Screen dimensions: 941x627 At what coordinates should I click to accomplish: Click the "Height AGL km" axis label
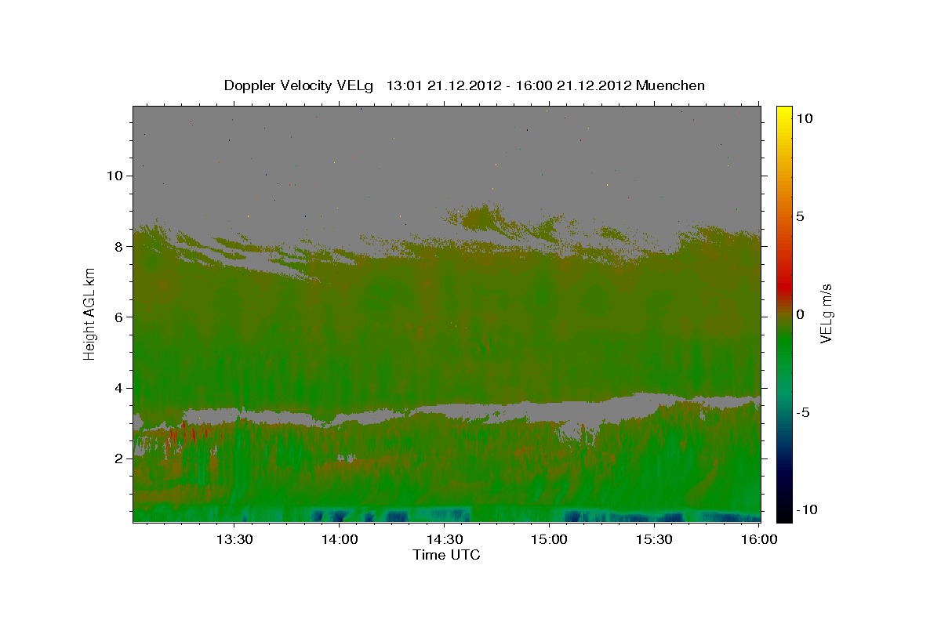(x=89, y=313)
